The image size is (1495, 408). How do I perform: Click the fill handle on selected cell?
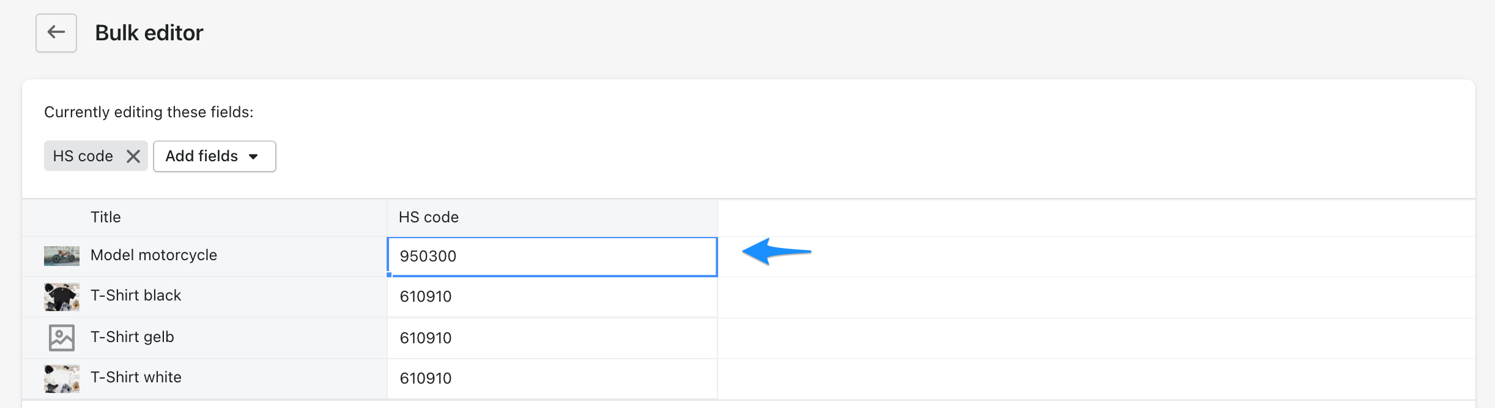pos(389,275)
